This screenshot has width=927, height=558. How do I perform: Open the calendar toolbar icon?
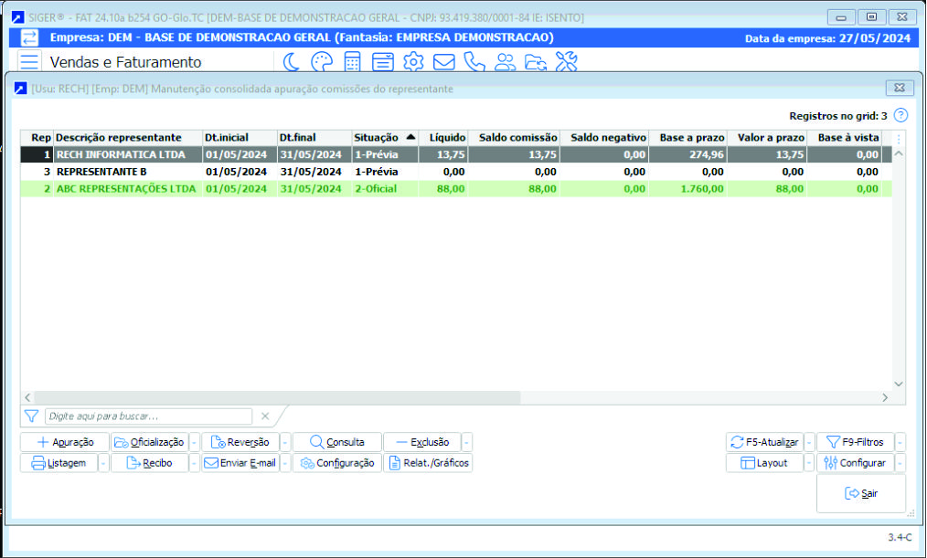point(383,61)
